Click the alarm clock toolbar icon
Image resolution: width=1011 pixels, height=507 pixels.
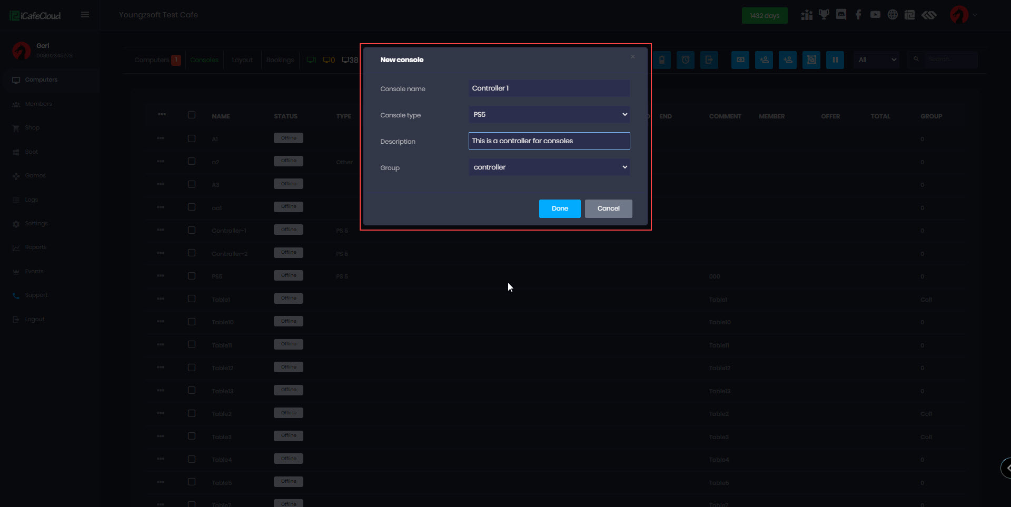coord(685,60)
